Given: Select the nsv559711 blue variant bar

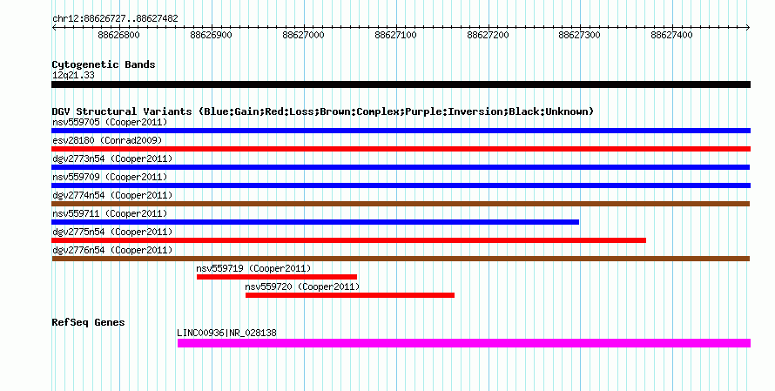Looking at the screenshot, I should click(x=315, y=222).
